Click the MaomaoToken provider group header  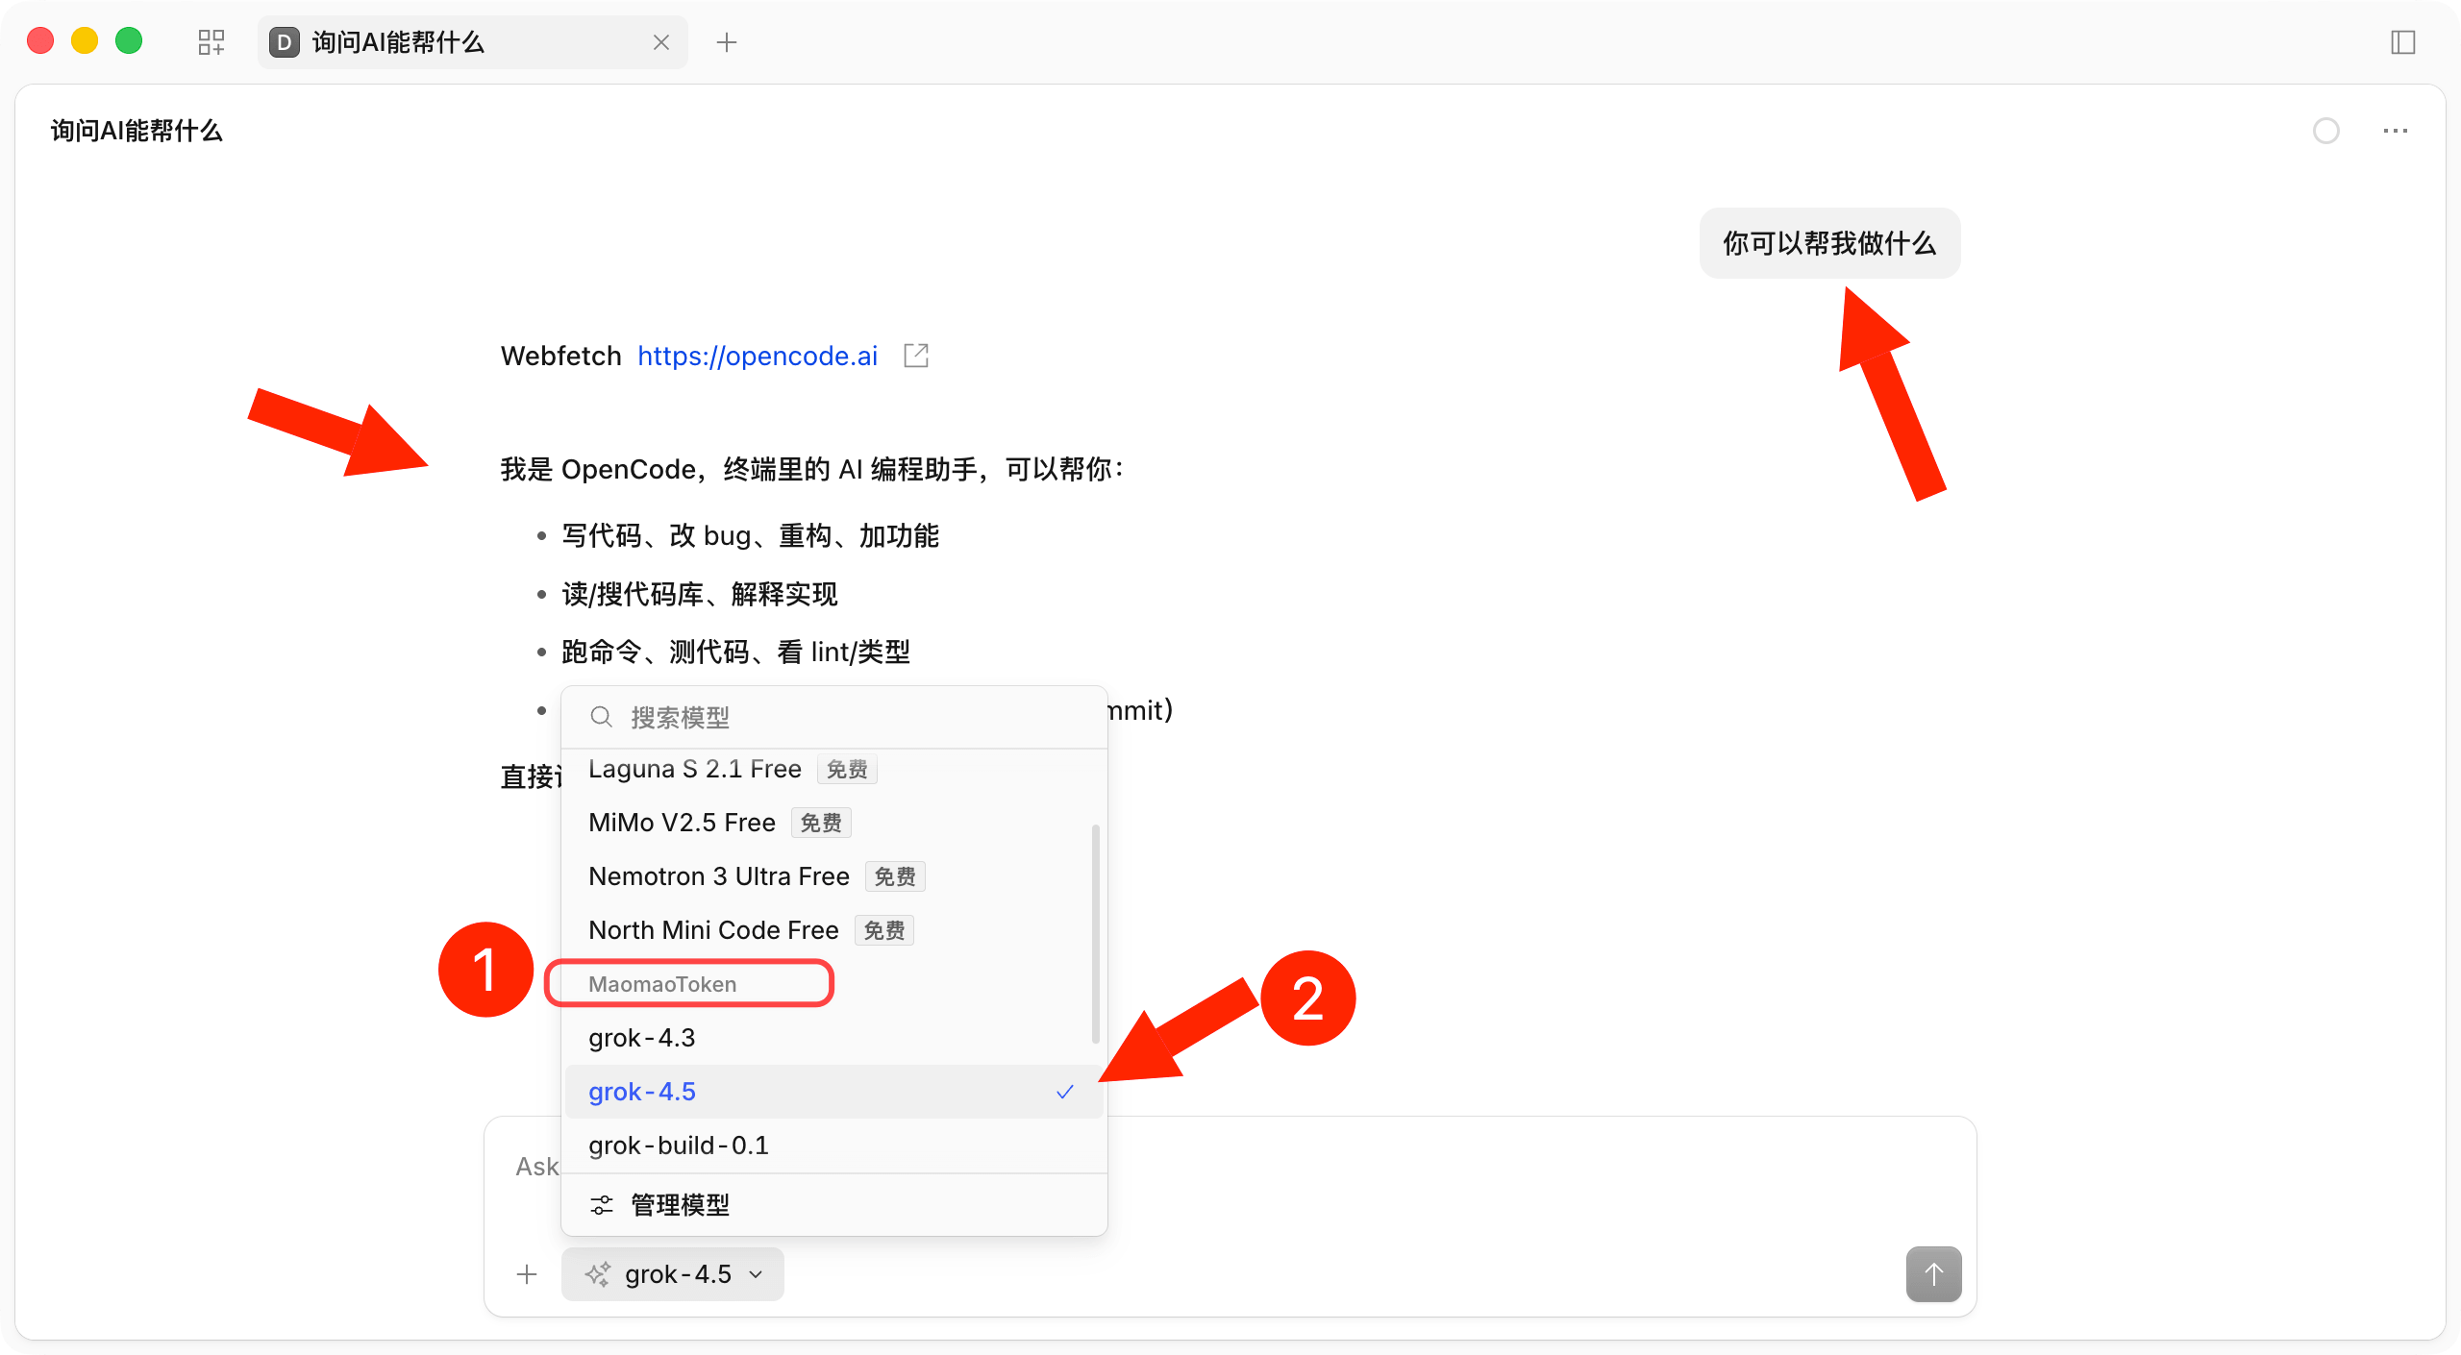click(662, 984)
